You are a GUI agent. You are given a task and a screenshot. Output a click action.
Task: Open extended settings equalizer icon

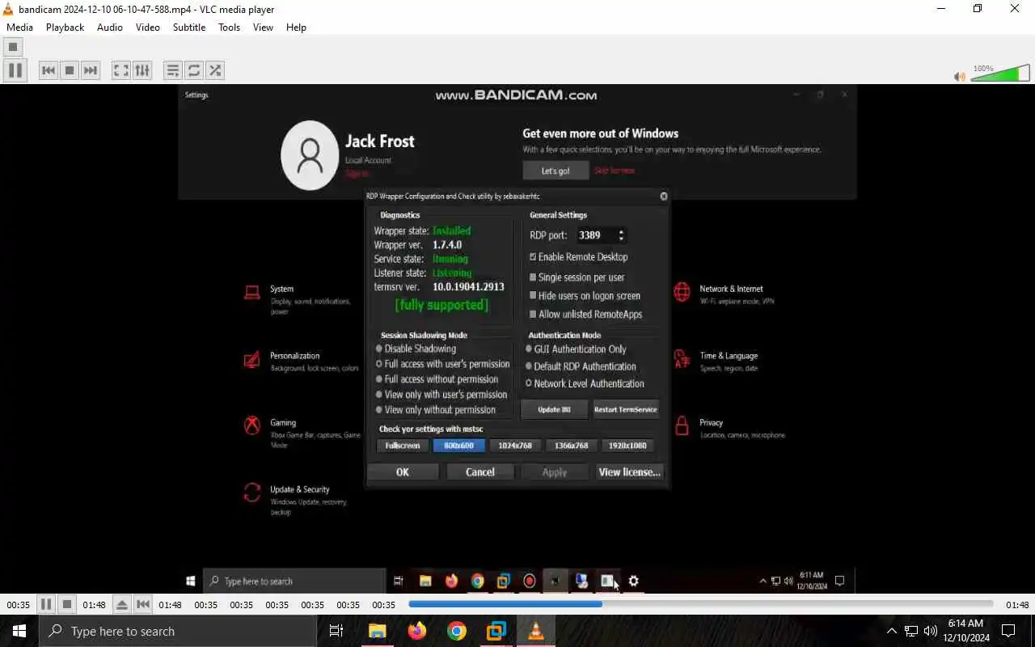(142, 70)
